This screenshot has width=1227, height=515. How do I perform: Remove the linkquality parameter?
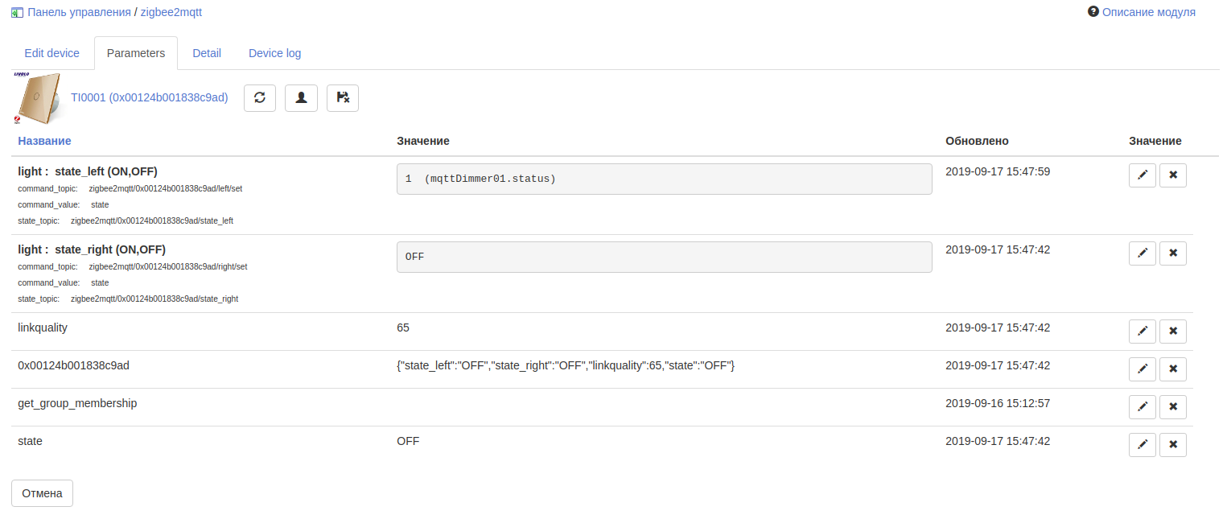coord(1173,331)
